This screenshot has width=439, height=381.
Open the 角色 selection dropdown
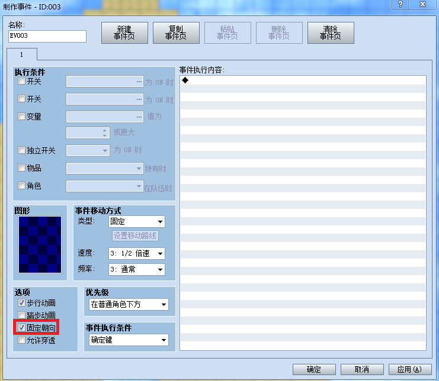[x=105, y=186]
